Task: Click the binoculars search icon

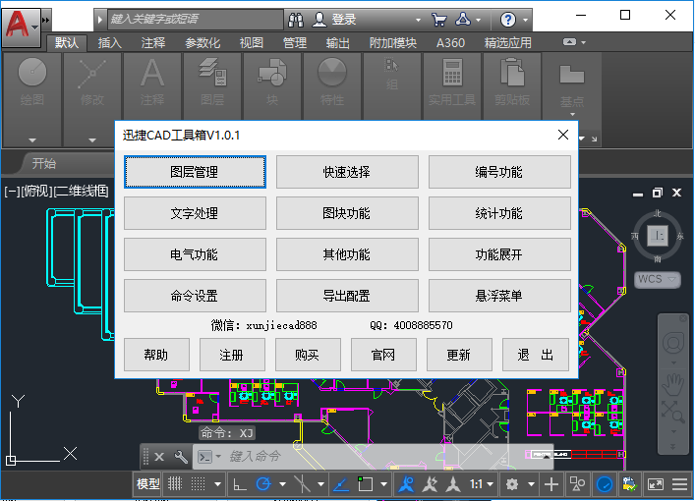Action: point(296,20)
